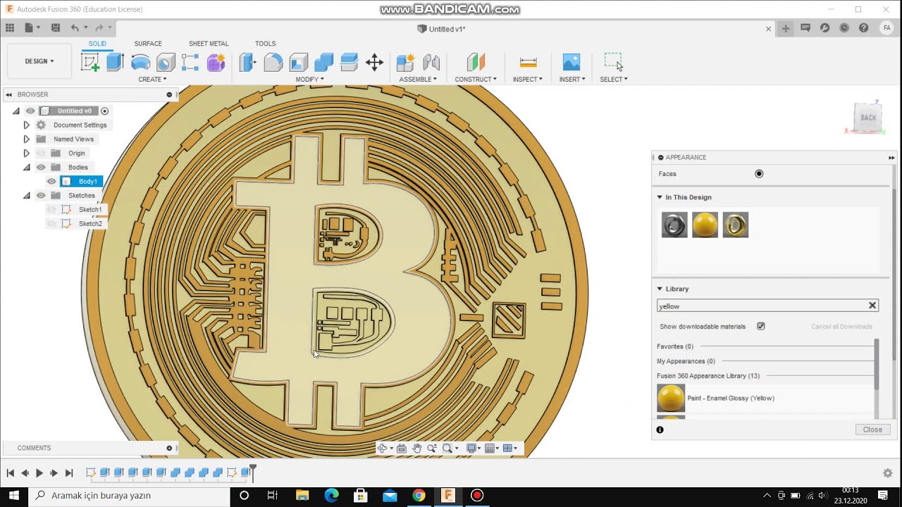
Task: Expand Origin tree node
Action: coord(26,153)
